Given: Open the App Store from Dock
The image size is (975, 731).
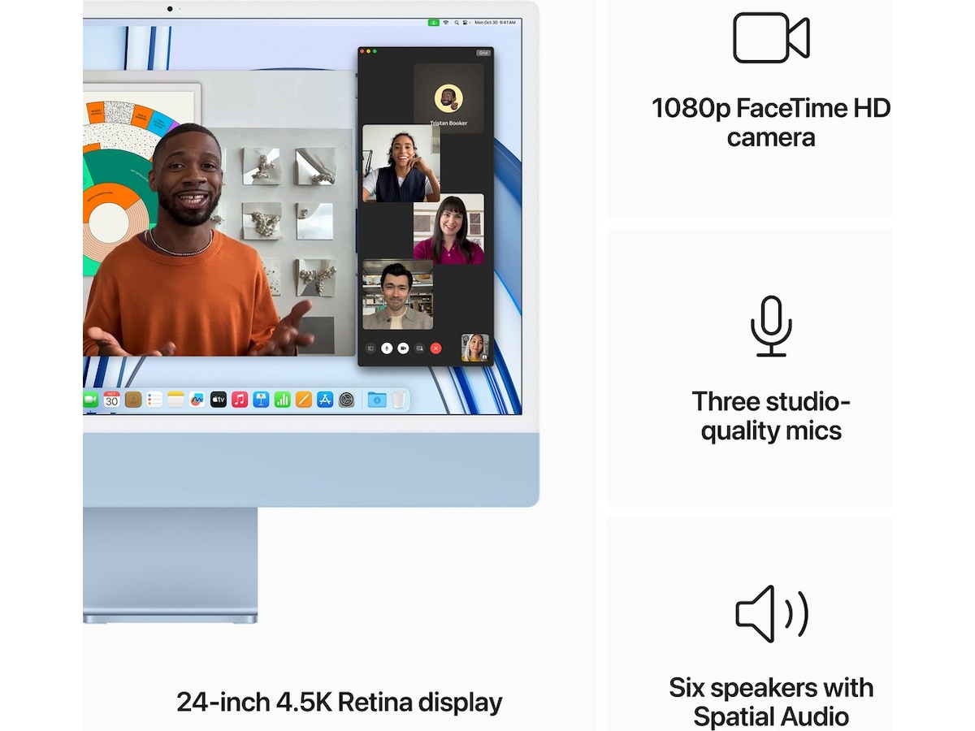Looking at the screenshot, I should 325,400.
